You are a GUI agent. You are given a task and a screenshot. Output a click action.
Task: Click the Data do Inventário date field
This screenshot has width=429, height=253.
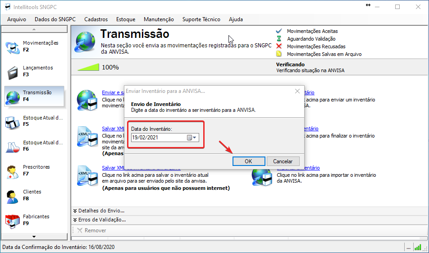pyautogui.click(x=165, y=138)
